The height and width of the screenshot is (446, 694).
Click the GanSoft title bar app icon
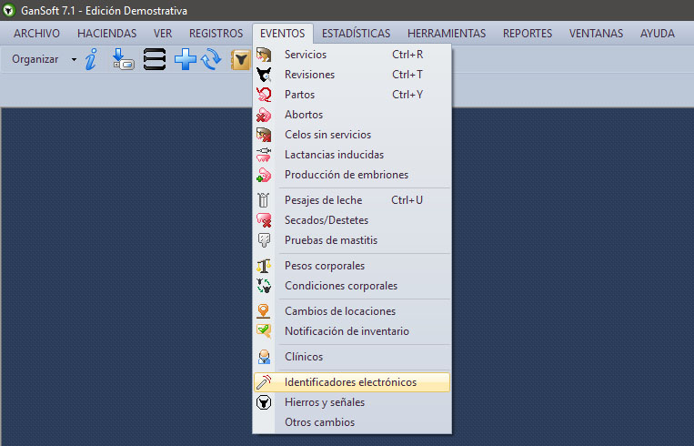pos(9,10)
